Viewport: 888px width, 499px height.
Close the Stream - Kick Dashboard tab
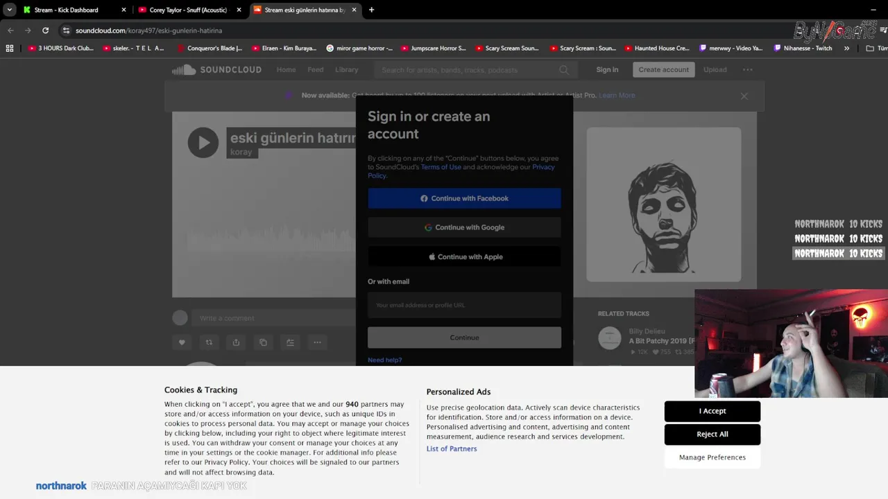123,10
